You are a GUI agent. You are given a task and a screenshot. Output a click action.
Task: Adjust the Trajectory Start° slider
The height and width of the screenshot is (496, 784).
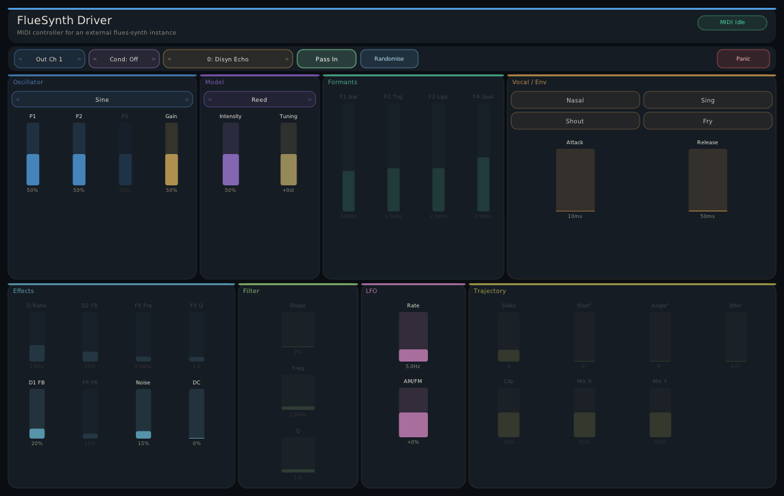click(x=585, y=337)
